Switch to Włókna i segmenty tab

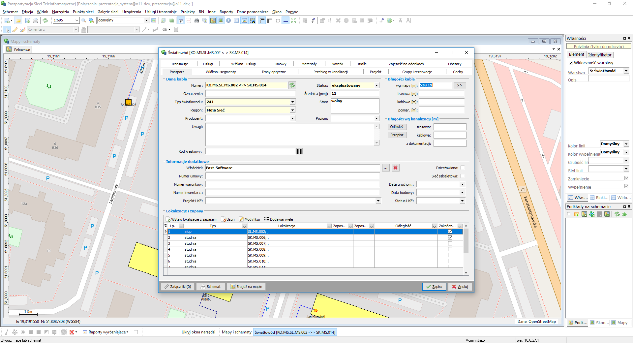(x=221, y=72)
